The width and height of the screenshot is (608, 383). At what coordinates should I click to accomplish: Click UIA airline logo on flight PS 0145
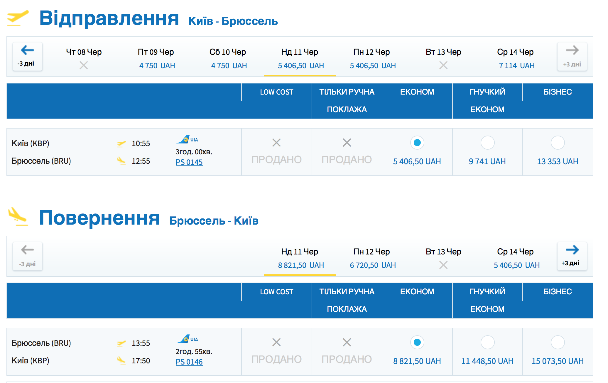click(x=187, y=139)
